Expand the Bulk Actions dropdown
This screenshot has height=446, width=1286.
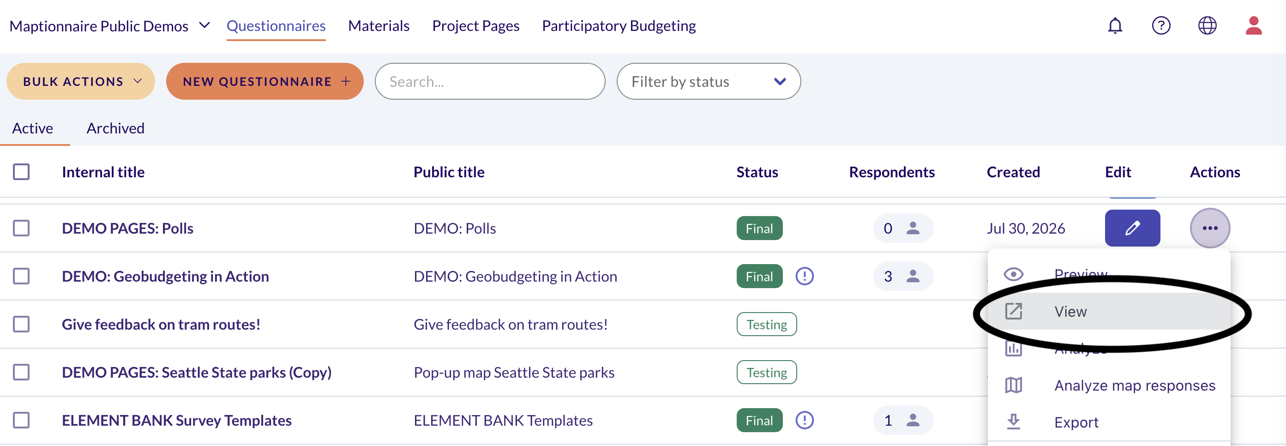tap(81, 81)
